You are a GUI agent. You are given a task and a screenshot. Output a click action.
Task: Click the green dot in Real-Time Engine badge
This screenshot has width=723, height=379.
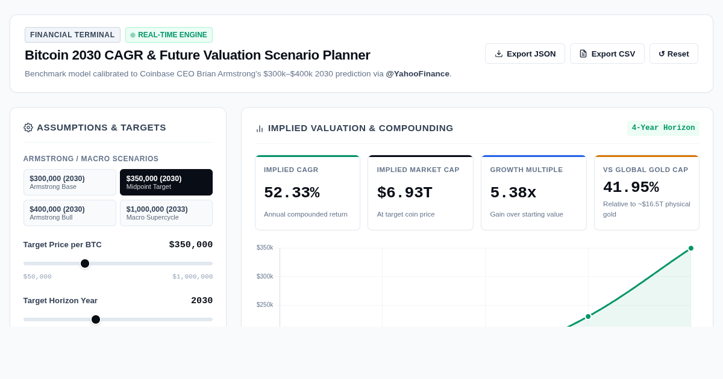click(x=133, y=35)
